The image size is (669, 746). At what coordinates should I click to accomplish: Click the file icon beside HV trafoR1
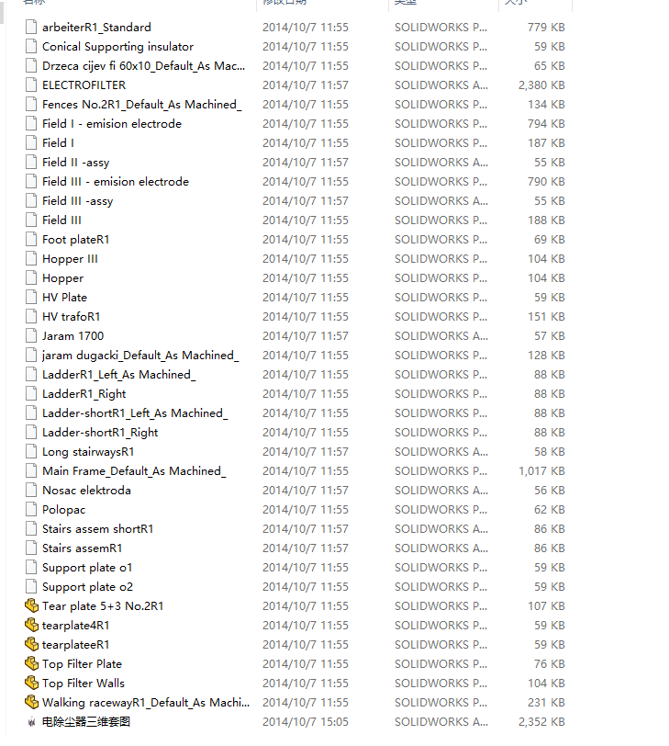click(31, 317)
